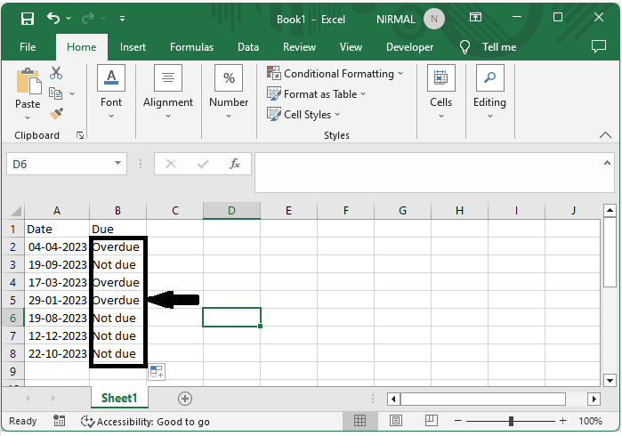Open the Editing group search icon
This screenshot has width=622, height=436.
[x=489, y=80]
